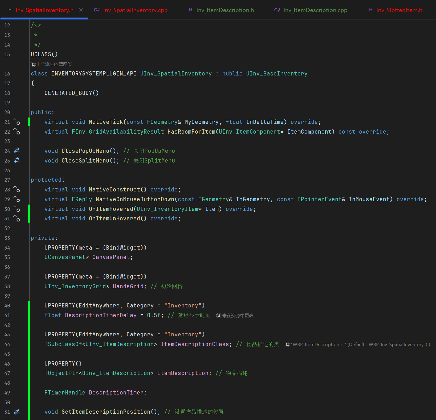Click the SetItemDescriptionPosition function name
436x420 pixels.
point(106,412)
